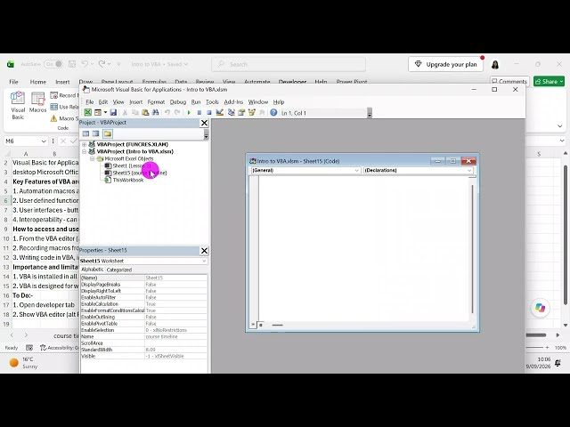
Task: Select the Visible property row
Action: (x=143, y=356)
